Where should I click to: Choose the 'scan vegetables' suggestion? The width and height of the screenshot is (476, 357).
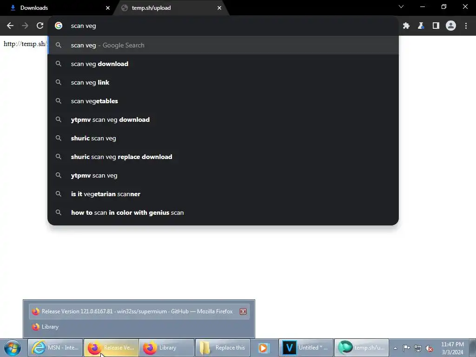[x=223, y=101]
